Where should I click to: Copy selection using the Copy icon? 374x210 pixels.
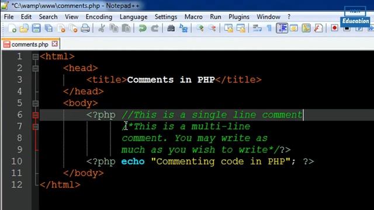114,29
